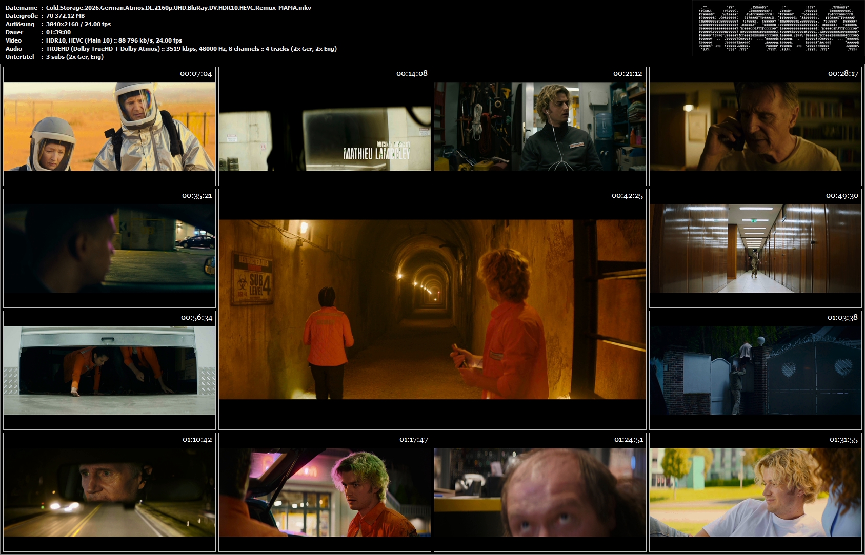This screenshot has height=555, width=865.
Task: Click the timestamp text "00:42:25"
Action: pos(627,196)
